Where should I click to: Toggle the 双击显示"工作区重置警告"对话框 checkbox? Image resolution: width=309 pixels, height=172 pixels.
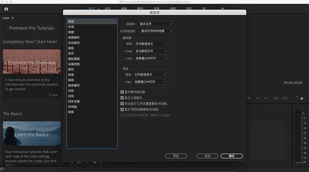pos(122,104)
